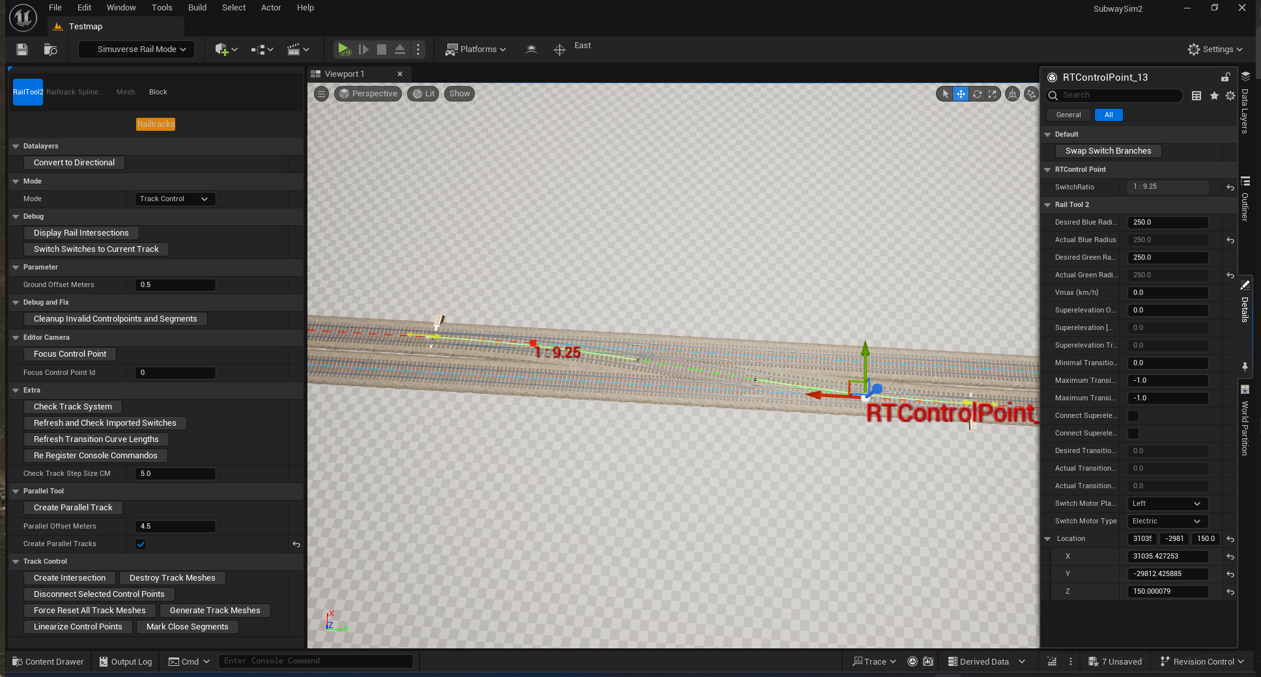Toggle the second Connect Superelevation checkbox
This screenshot has height=677, width=1261.
pos(1133,434)
